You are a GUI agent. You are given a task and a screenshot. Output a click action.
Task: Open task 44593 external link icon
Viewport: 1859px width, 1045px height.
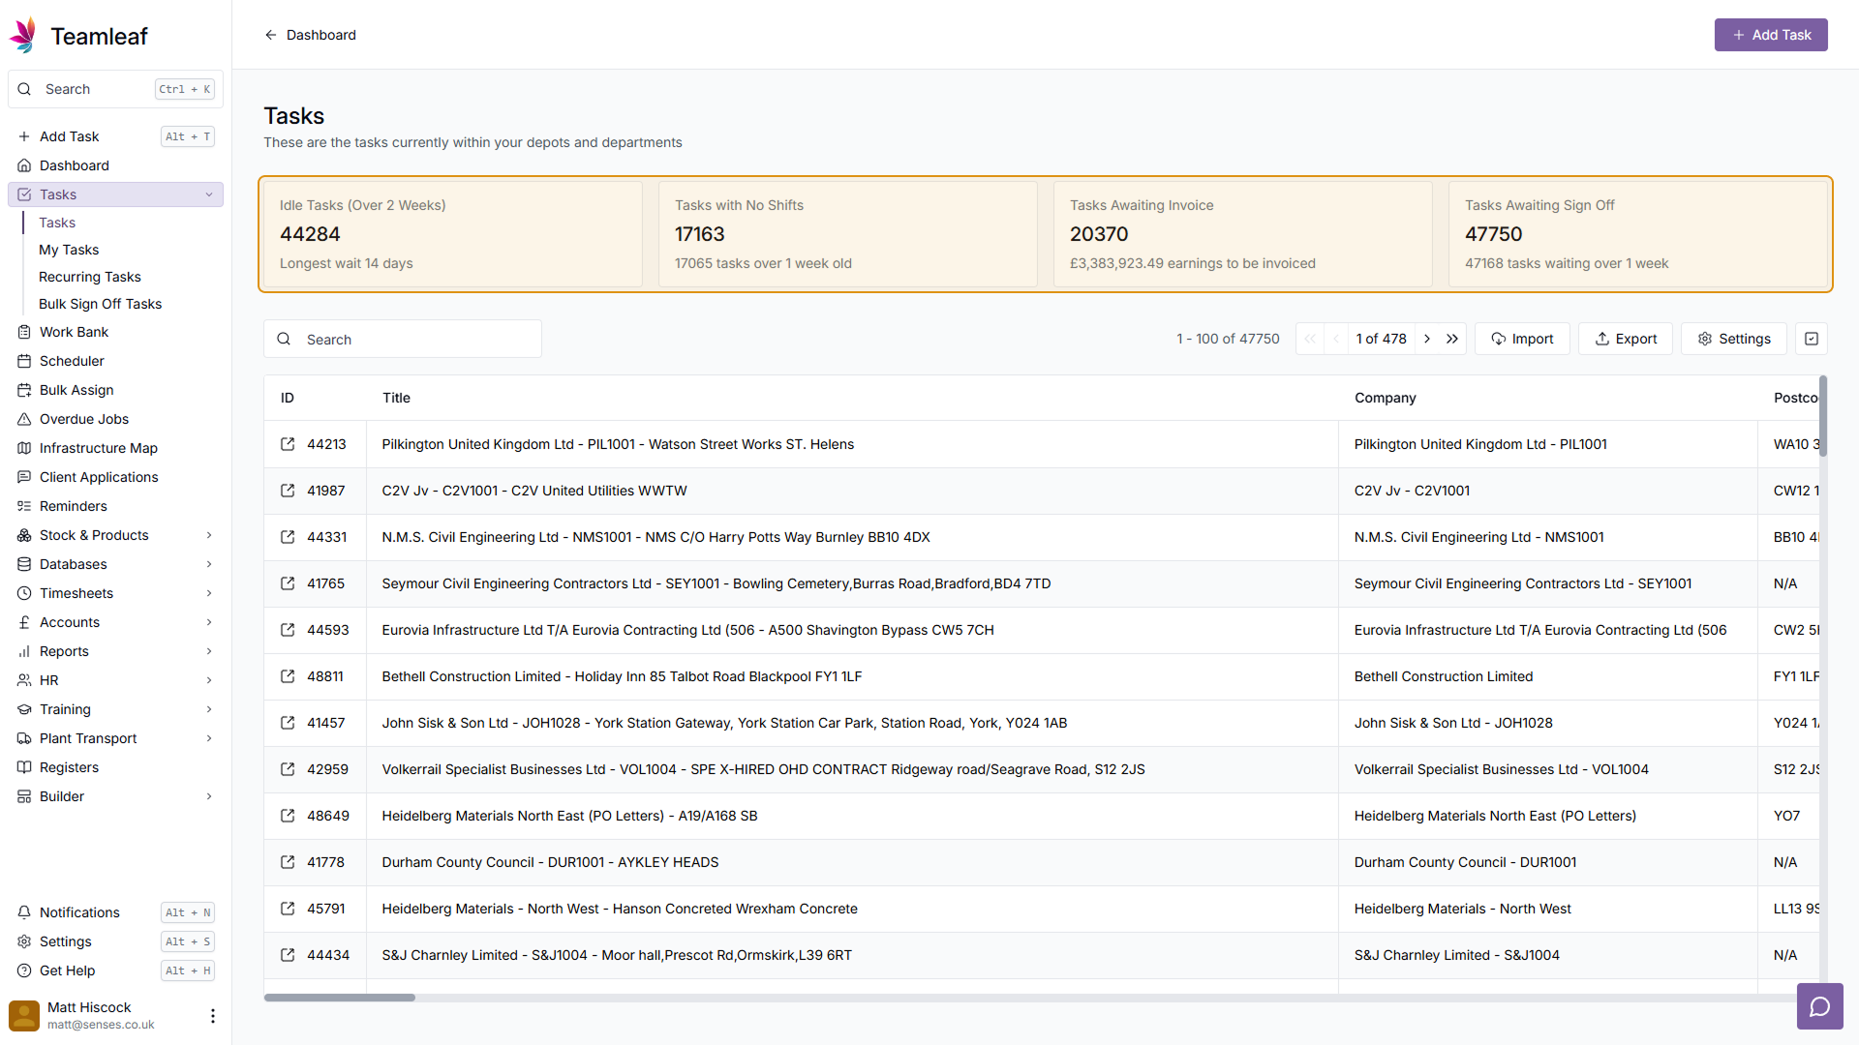288,630
